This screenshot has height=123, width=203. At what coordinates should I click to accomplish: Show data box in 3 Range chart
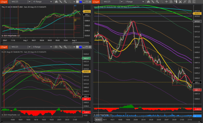point(171,2)
